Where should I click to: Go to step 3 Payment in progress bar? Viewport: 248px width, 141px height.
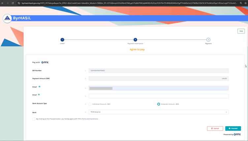point(208,40)
